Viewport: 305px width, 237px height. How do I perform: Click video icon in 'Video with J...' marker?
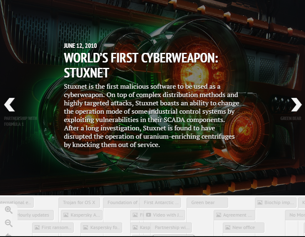coord(149,215)
